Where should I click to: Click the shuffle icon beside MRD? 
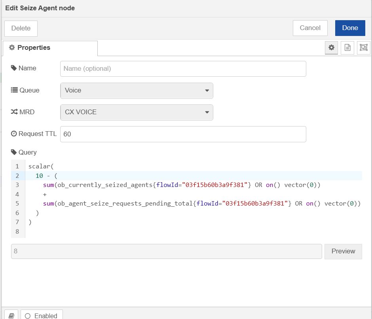[x=14, y=112]
